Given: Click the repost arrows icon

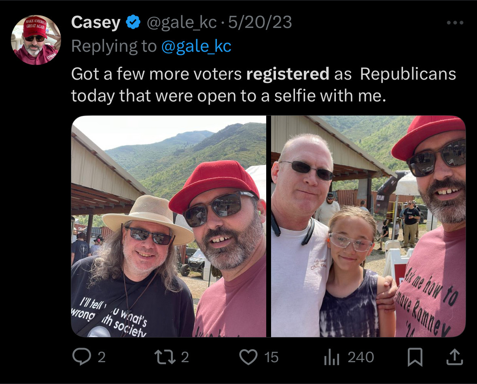Looking at the screenshot, I should tap(165, 357).
